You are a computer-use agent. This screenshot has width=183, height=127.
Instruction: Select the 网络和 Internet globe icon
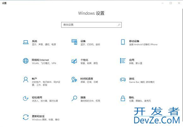[26, 61]
